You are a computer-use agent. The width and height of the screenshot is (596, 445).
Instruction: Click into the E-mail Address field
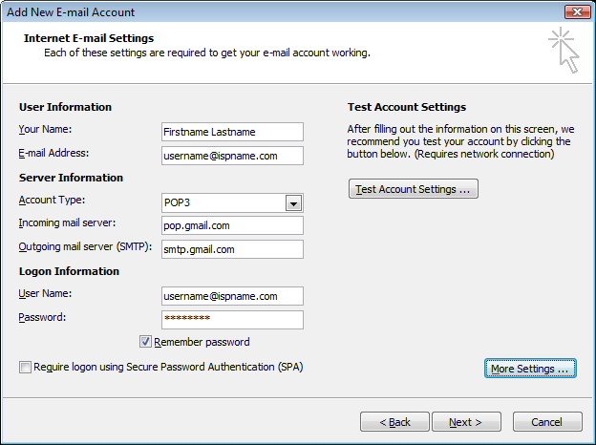[x=232, y=156]
